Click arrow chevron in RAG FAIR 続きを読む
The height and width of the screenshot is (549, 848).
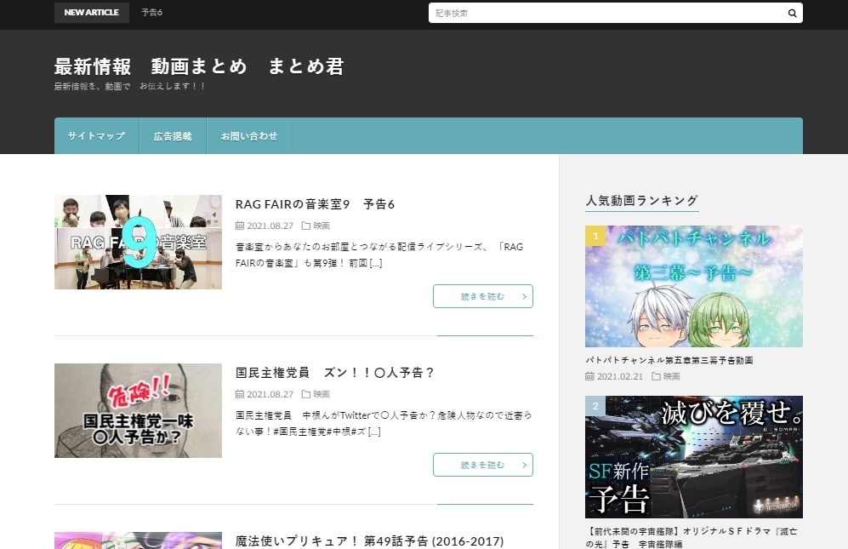pyautogui.click(x=524, y=296)
